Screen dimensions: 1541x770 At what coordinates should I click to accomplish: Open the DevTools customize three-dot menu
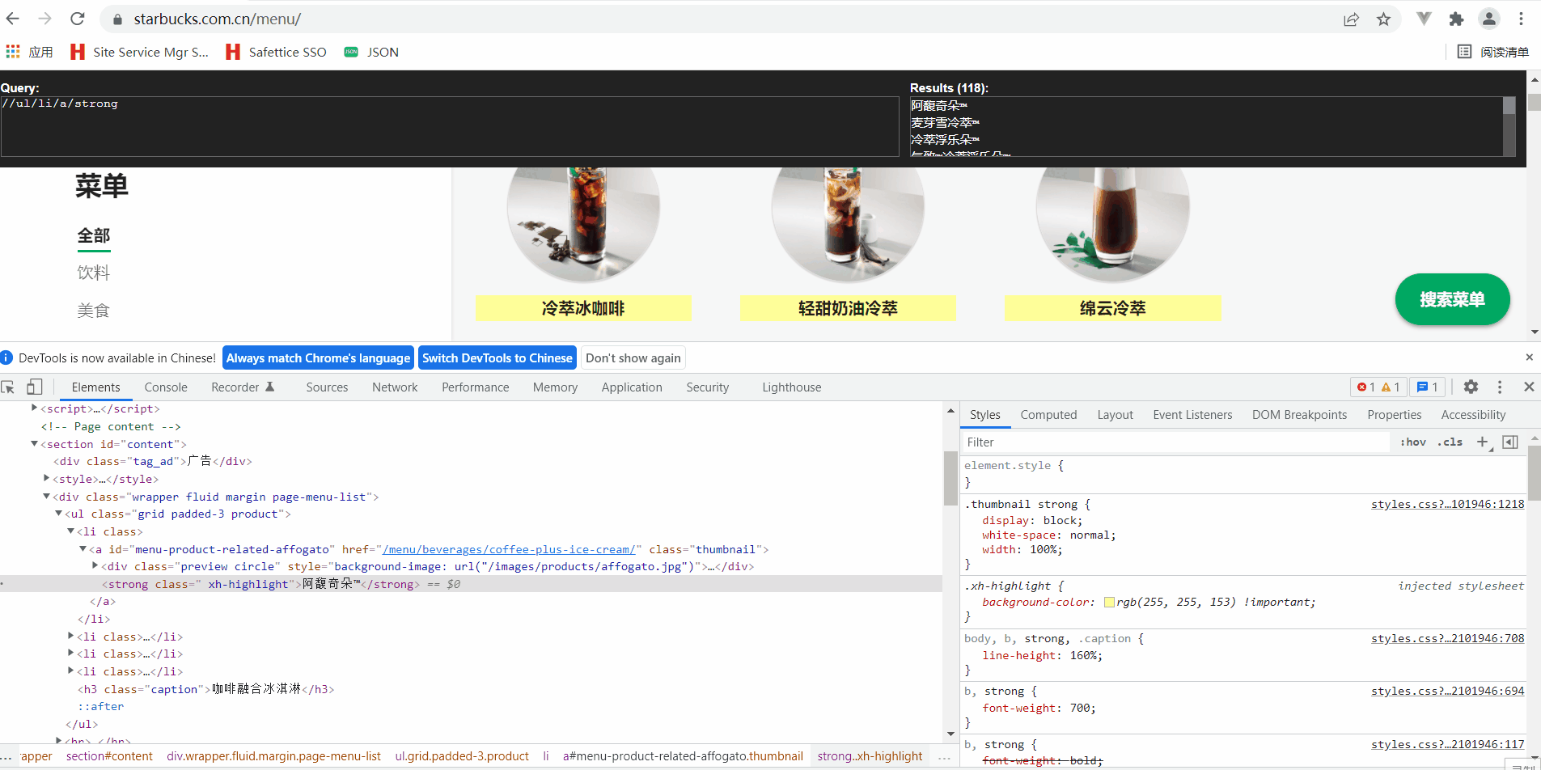1500,387
